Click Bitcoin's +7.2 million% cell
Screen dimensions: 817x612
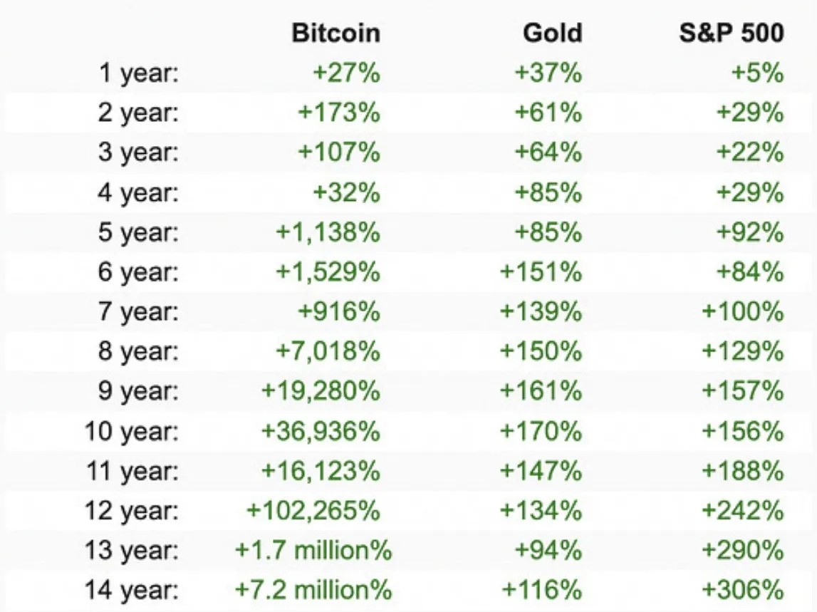tap(313, 591)
